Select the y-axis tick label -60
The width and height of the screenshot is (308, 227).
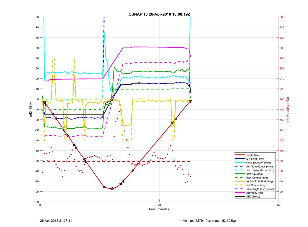(x=36, y=161)
